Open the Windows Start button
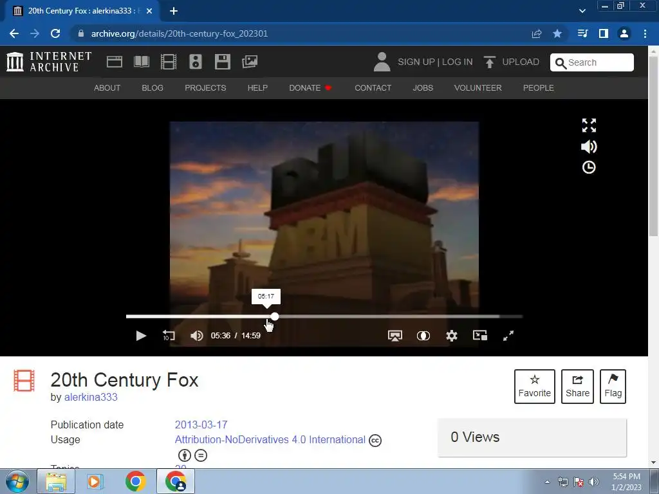 pos(17,481)
